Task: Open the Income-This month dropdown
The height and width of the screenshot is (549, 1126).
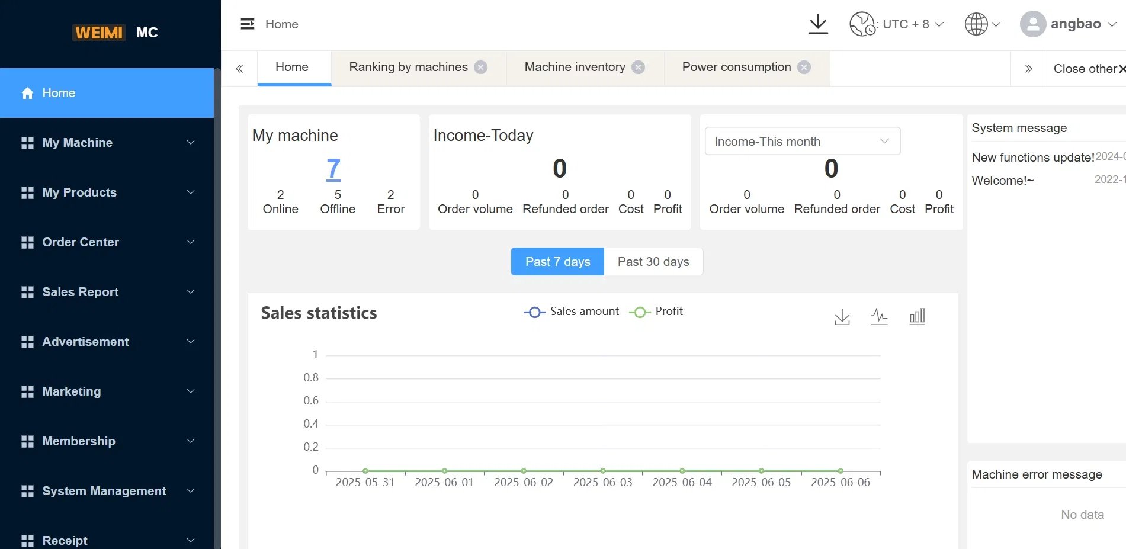Action: click(802, 142)
